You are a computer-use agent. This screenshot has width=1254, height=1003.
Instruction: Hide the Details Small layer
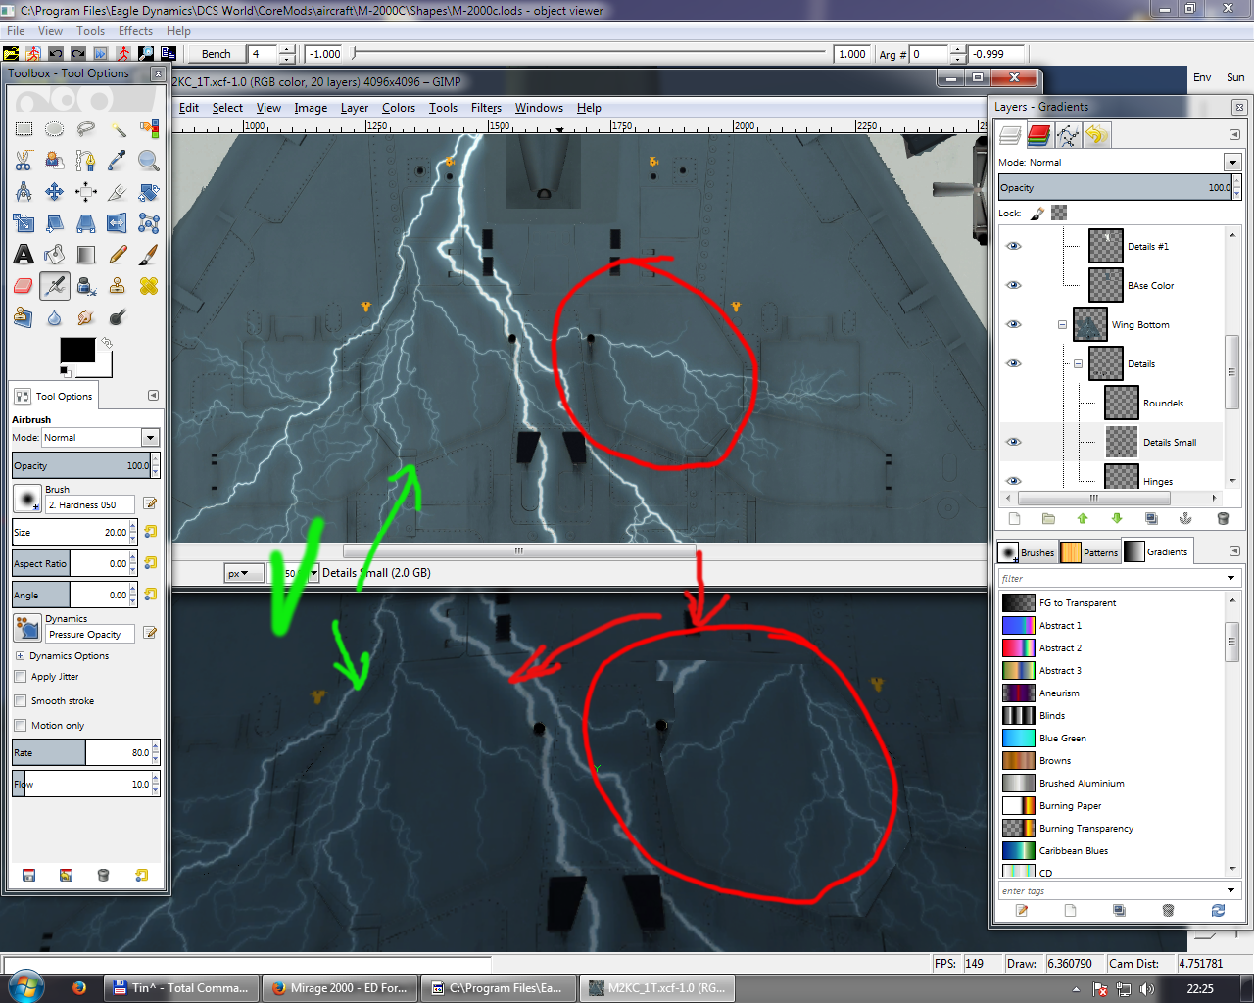click(x=1014, y=442)
